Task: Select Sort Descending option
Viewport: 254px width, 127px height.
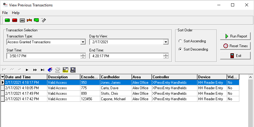Action: 180,49
